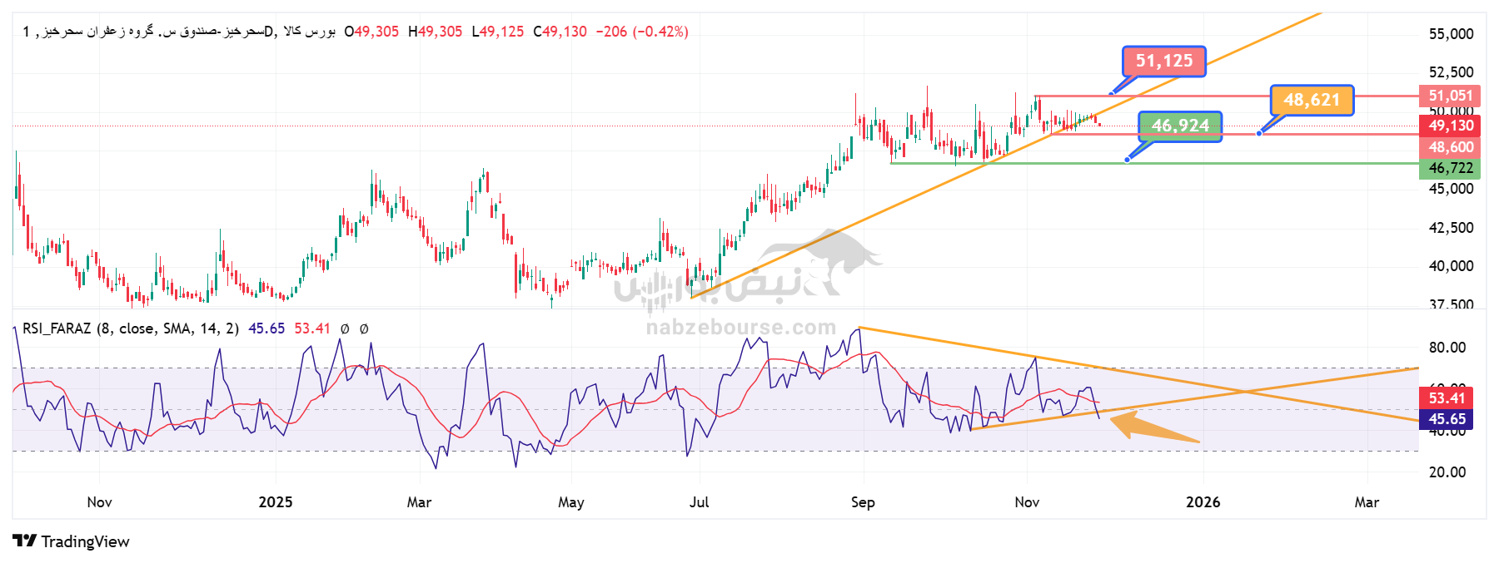
Task: Click the 2025 marker on time axis
Action: pos(276,502)
